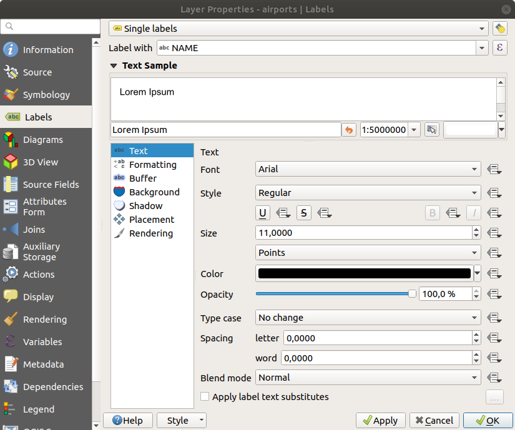The height and width of the screenshot is (430, 515).
Task: Open the 3D View section
Action: (46, 162)
